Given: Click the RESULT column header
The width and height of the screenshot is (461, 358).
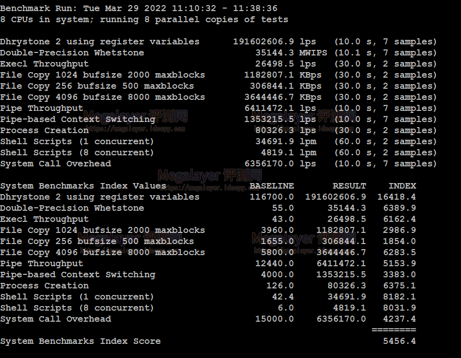Looking at the screenshot, I should pyautogui.click(x=349, y=186).
